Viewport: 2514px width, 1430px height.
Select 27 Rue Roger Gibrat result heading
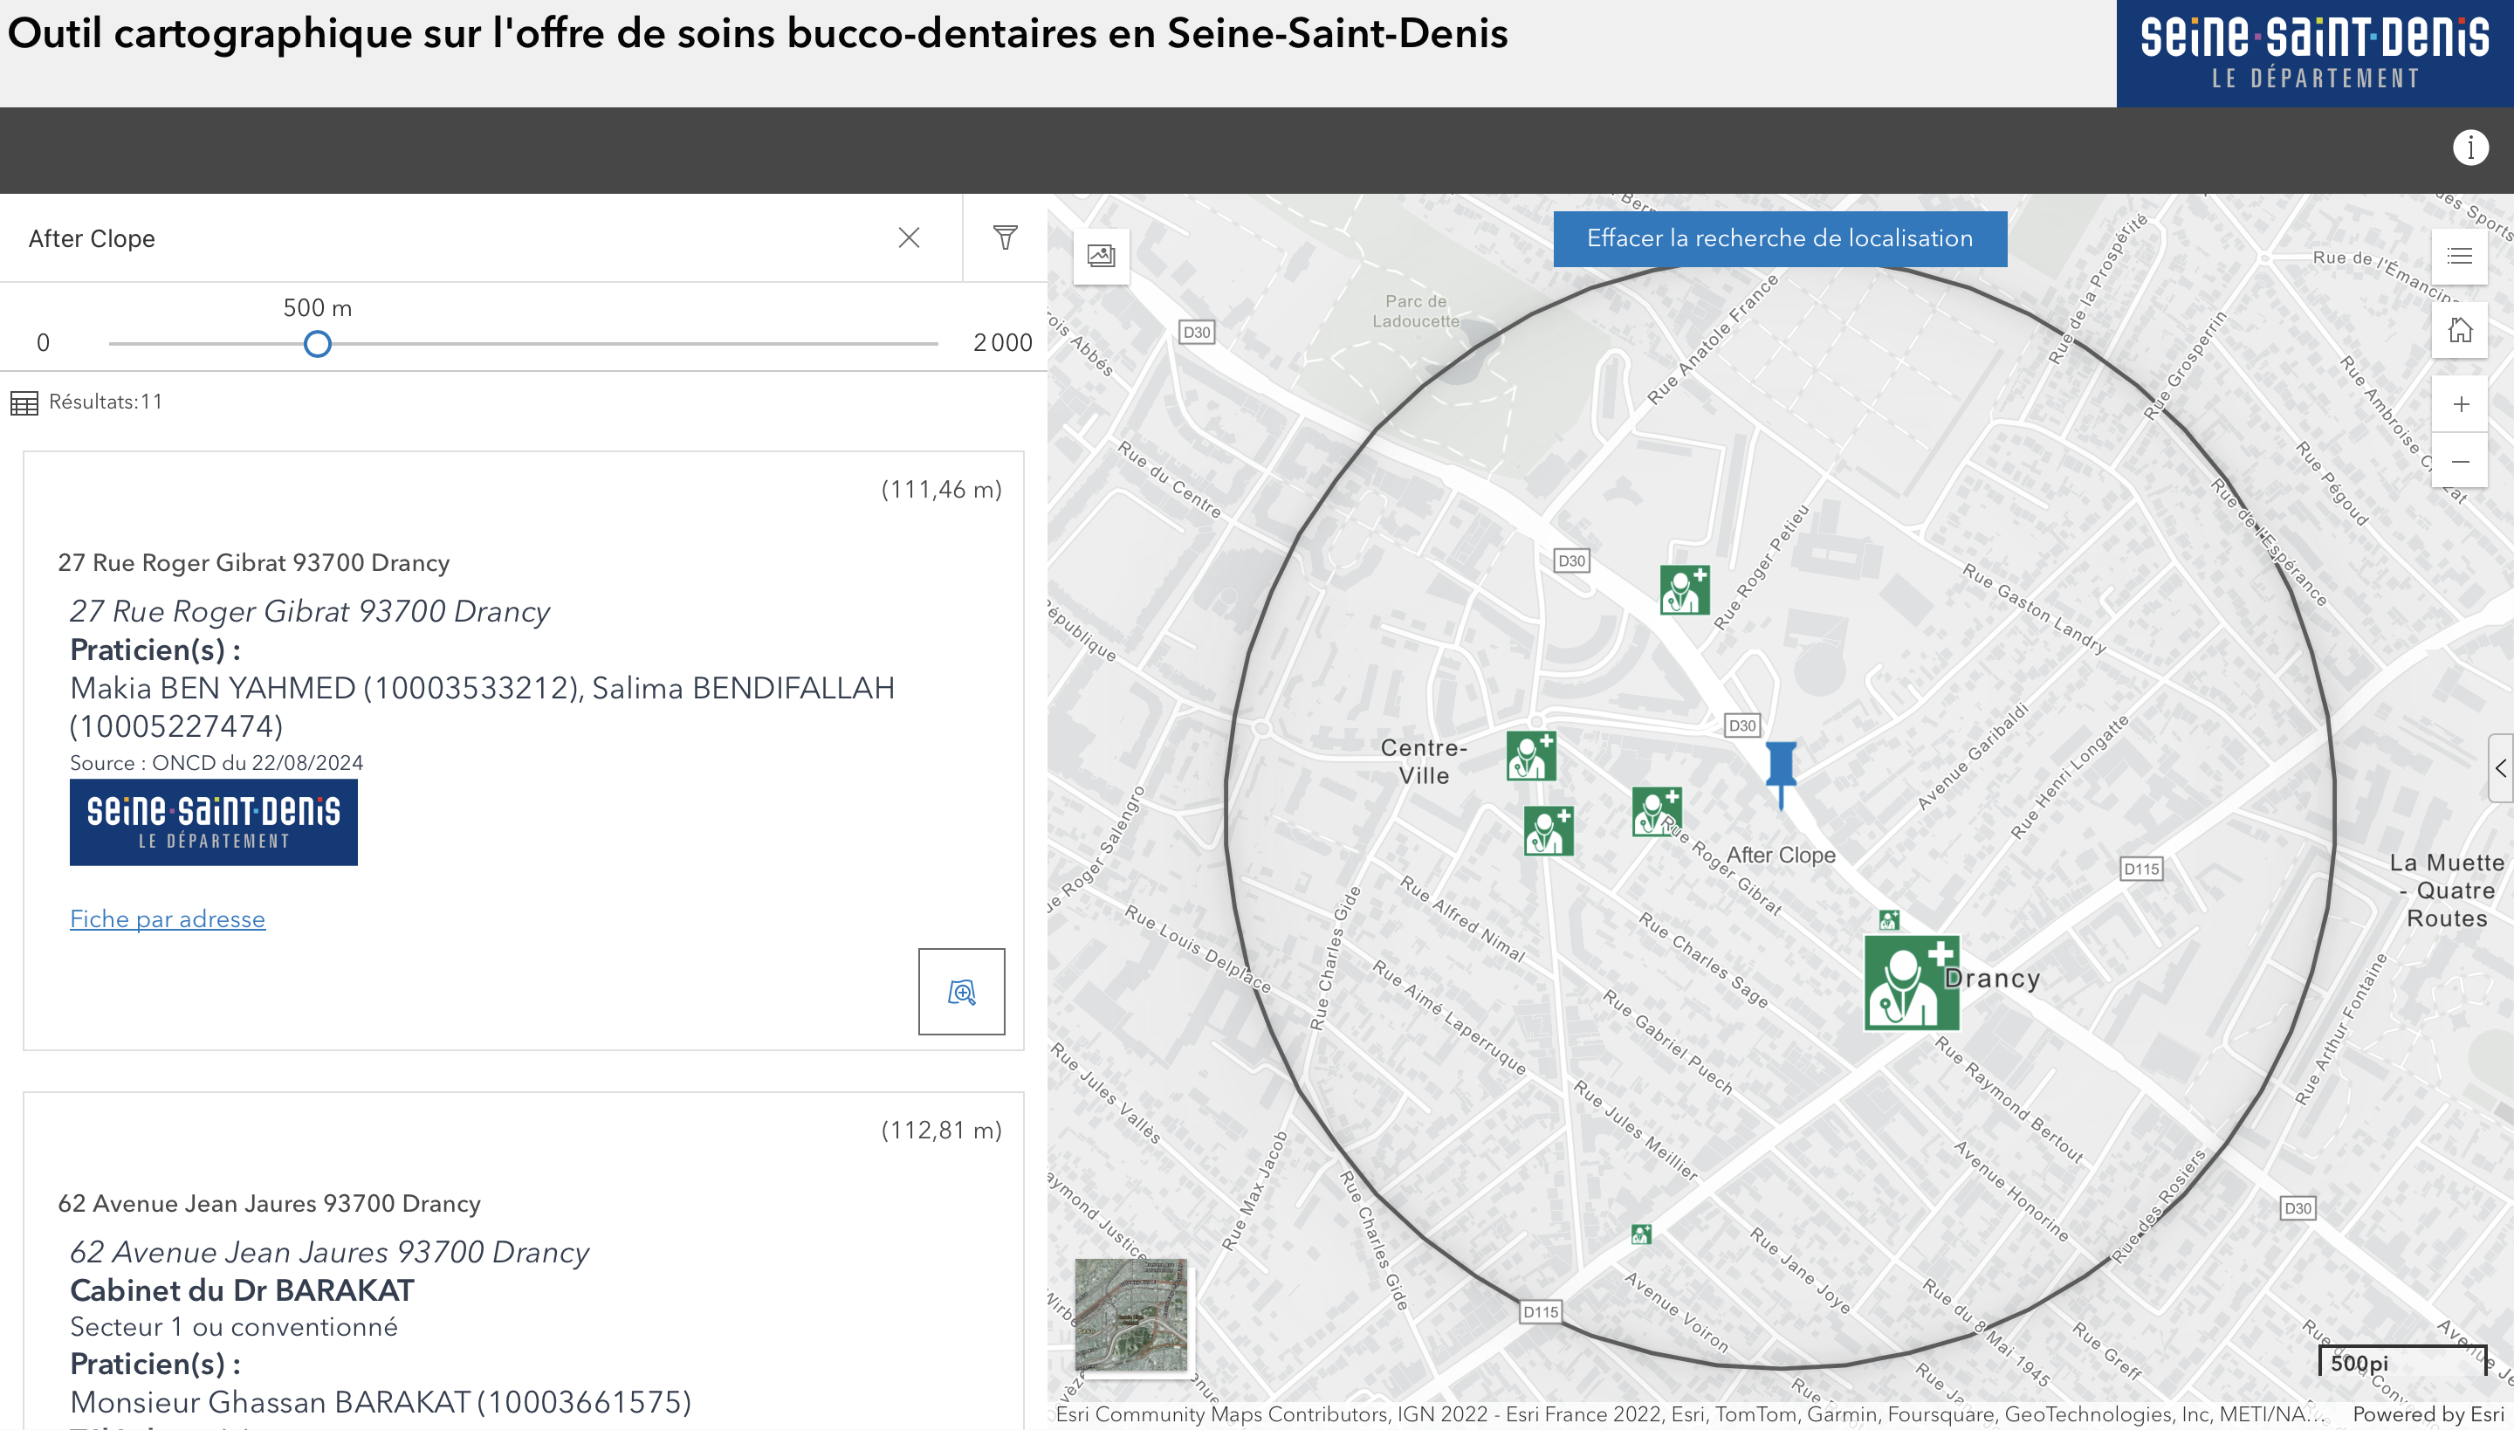pyautogui.click(x=253, y=563)
